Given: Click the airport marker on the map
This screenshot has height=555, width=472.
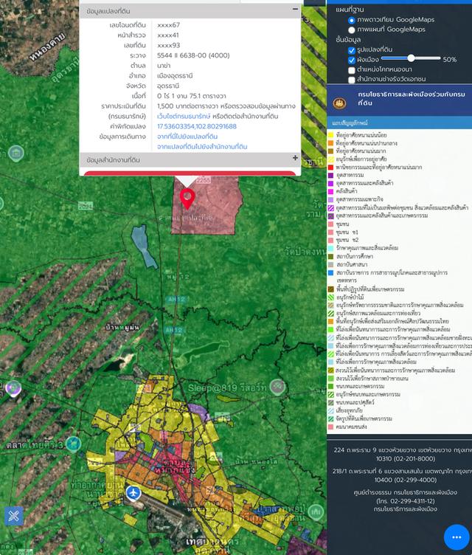Looking at the screenshot, I should tap(133, 493).
